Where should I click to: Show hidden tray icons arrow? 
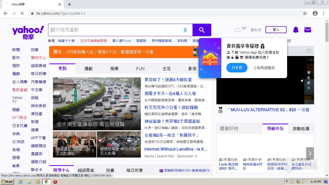click(287, 182)
